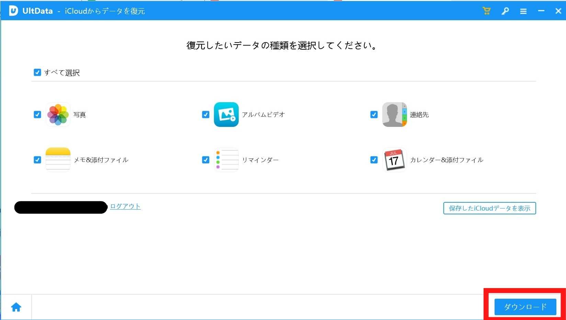The image size is (566, 320).
Task: Disable the メモ&添付ファイル checkbox
Action: click(x=37, y=160)
